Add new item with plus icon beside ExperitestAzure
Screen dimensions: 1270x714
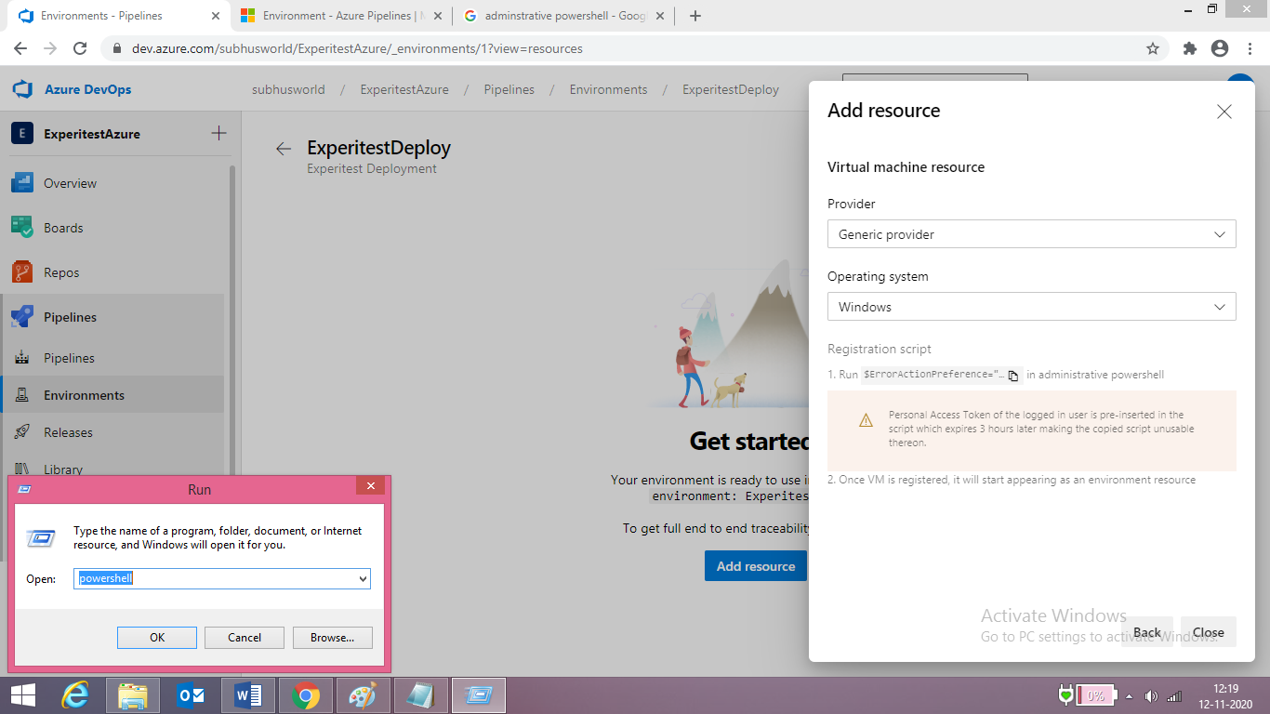[x=218, y=133]
